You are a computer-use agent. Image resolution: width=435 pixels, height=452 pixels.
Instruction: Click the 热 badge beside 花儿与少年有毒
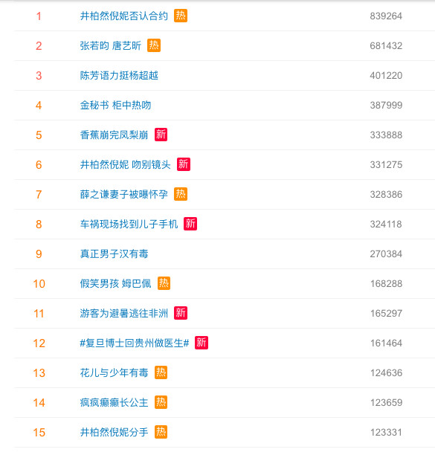[161, 372]
